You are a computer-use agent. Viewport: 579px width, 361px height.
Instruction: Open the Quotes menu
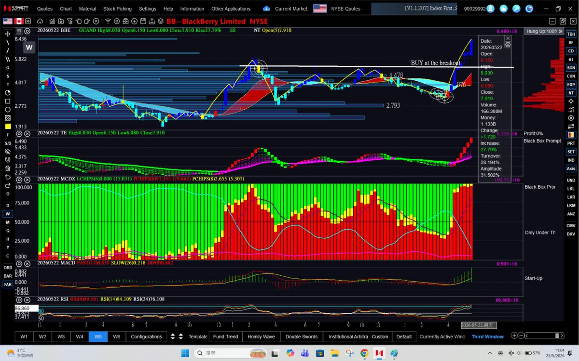(44, 9)
